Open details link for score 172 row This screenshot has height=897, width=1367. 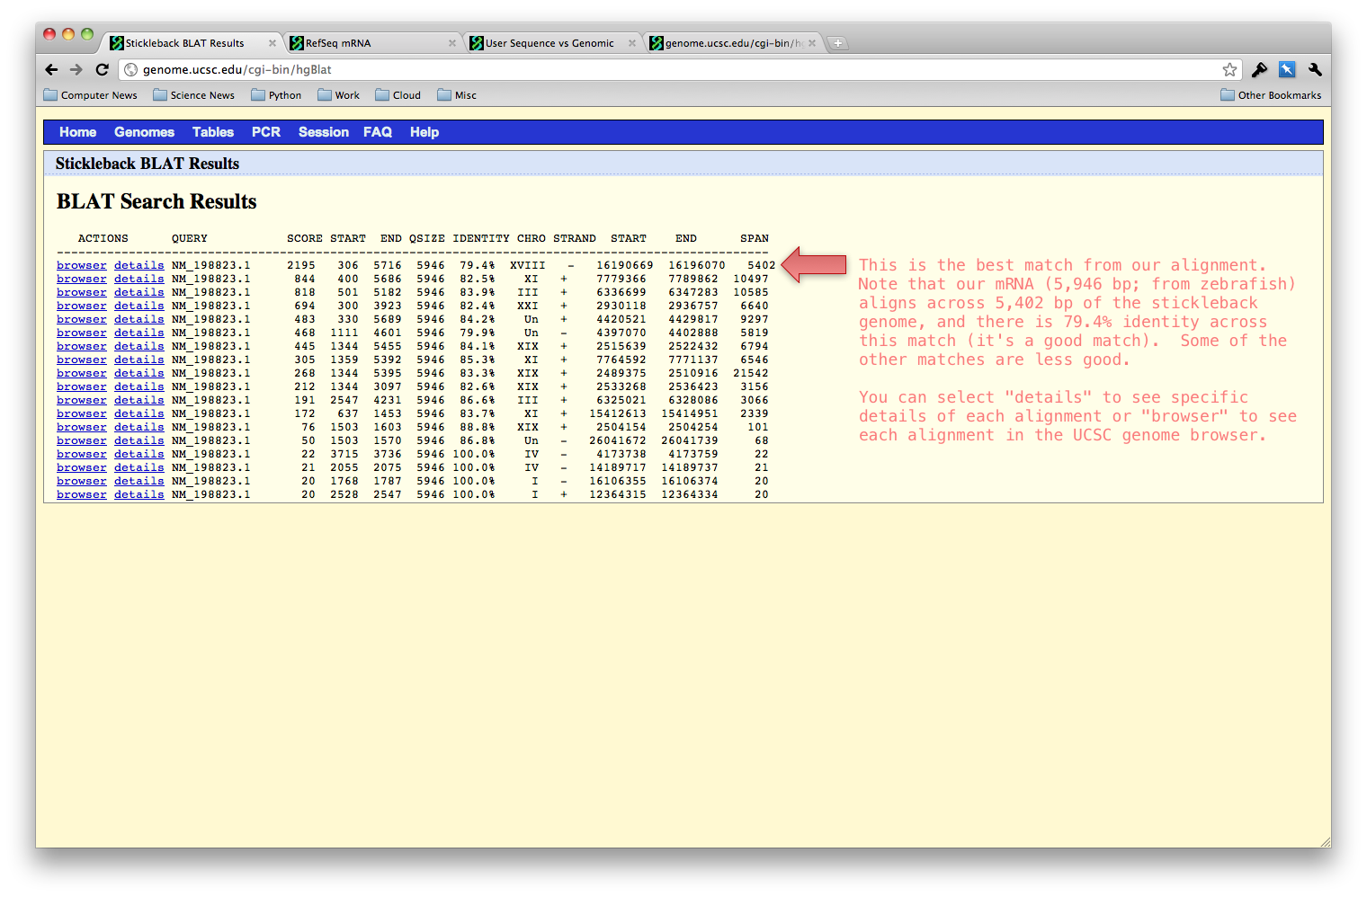coord(139,413)
